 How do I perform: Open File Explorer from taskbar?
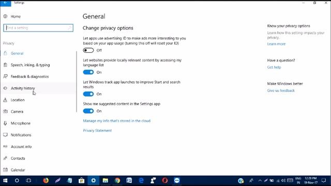[106, 180]
